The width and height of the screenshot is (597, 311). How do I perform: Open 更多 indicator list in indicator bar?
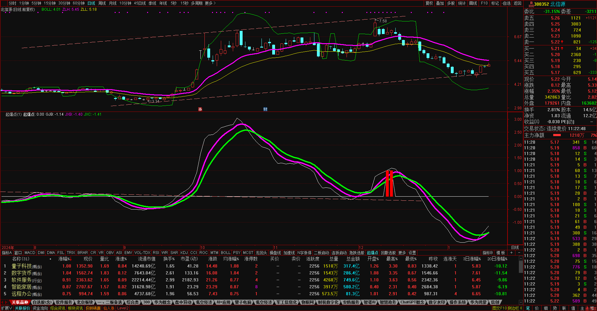(x=402, y=253)
